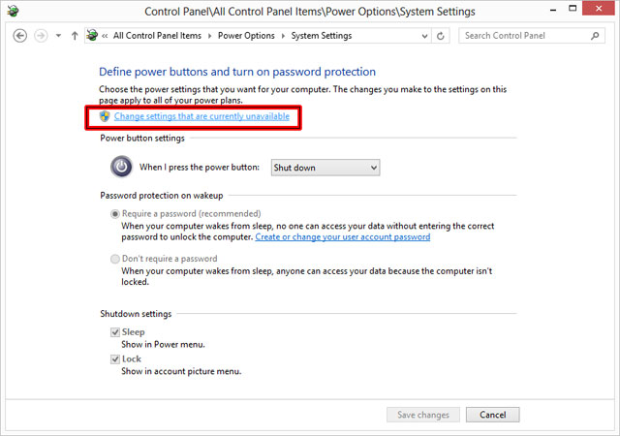Click the window icon in title bar
The height and width of the screenshot is (436, 620).
pyautogui.click(x=12, y=12)
